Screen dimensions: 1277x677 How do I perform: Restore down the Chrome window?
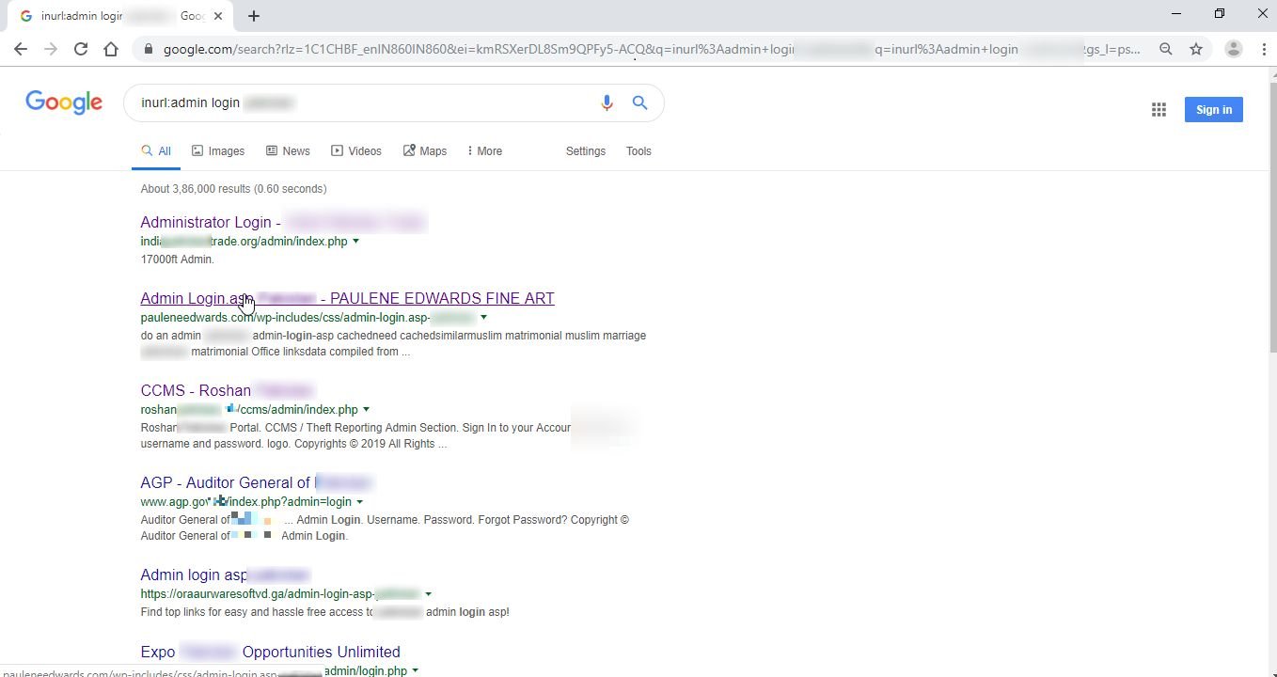click(1220, 14)
